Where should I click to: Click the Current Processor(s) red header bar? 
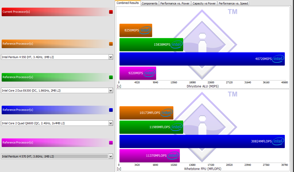coord(57,12)
